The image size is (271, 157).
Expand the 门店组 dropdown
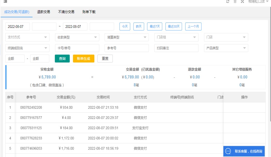coord(176,37)
